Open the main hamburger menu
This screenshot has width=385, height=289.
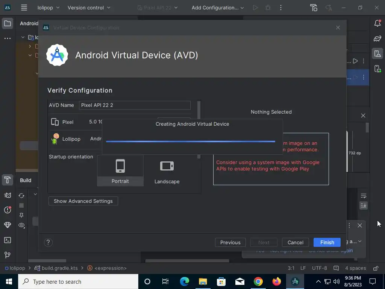24,8
